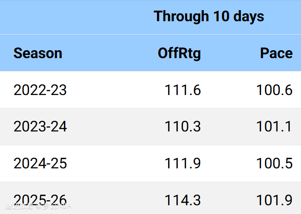Select the 2022-23 season cell
Image resolution: width=301 pixels, height=214 pixels.
click(x=40, y=90)
